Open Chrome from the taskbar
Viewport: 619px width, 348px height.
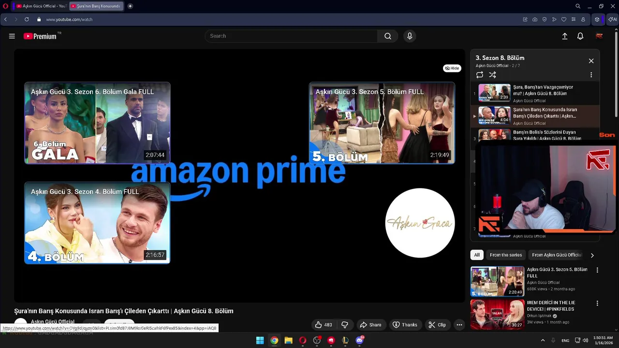pos(274,340)
